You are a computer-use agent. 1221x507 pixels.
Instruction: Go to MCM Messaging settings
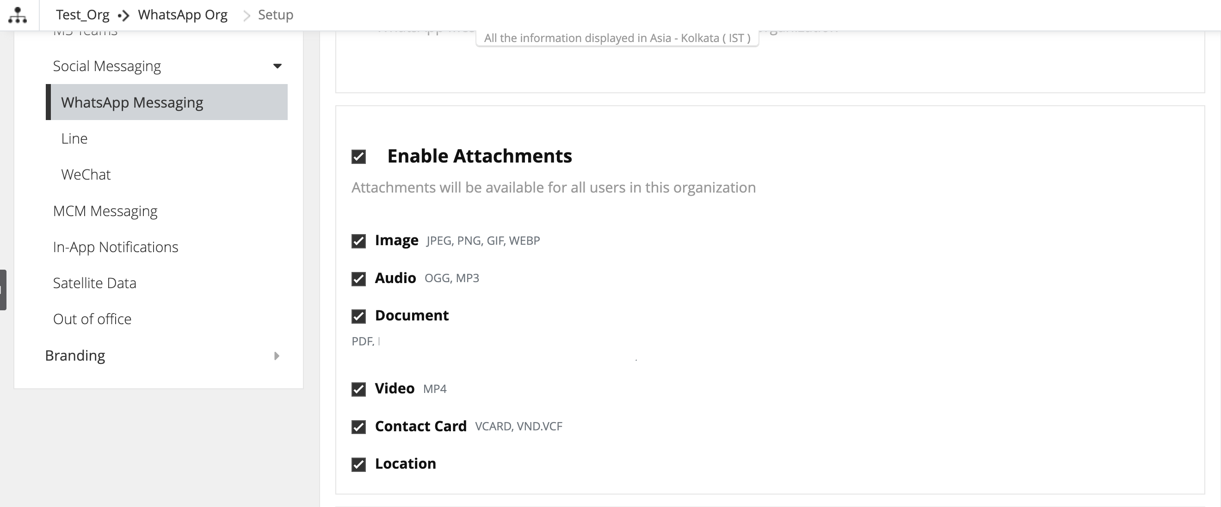pyautogui.click(x=105, y=211)
